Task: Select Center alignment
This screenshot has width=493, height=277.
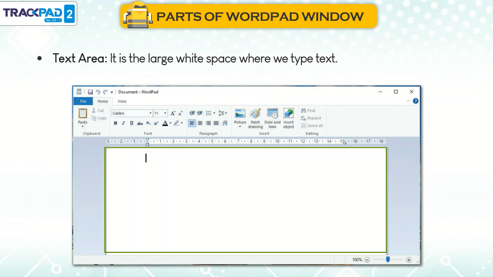Action: click(200, 123)
